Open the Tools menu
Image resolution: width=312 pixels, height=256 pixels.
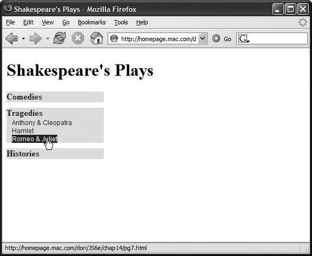pyautogui.click(x=121, y=22)
